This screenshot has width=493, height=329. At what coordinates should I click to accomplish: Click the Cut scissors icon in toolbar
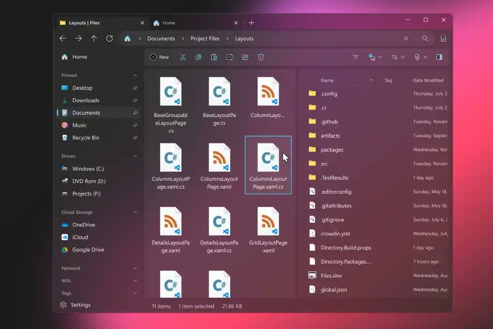(x=183, y=57)
